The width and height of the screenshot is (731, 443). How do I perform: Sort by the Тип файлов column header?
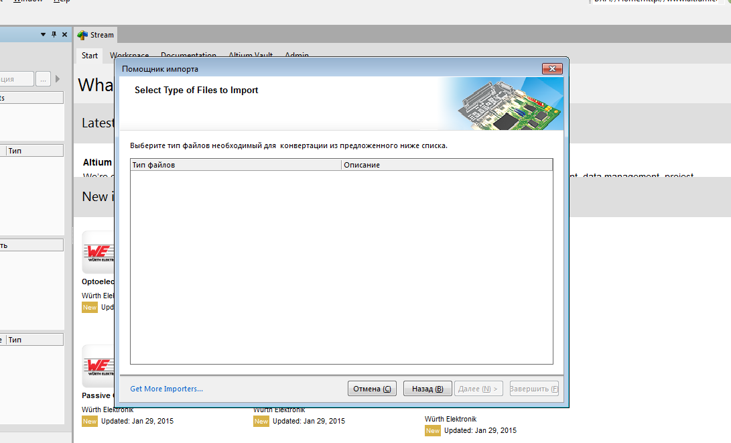pos(235,165)
